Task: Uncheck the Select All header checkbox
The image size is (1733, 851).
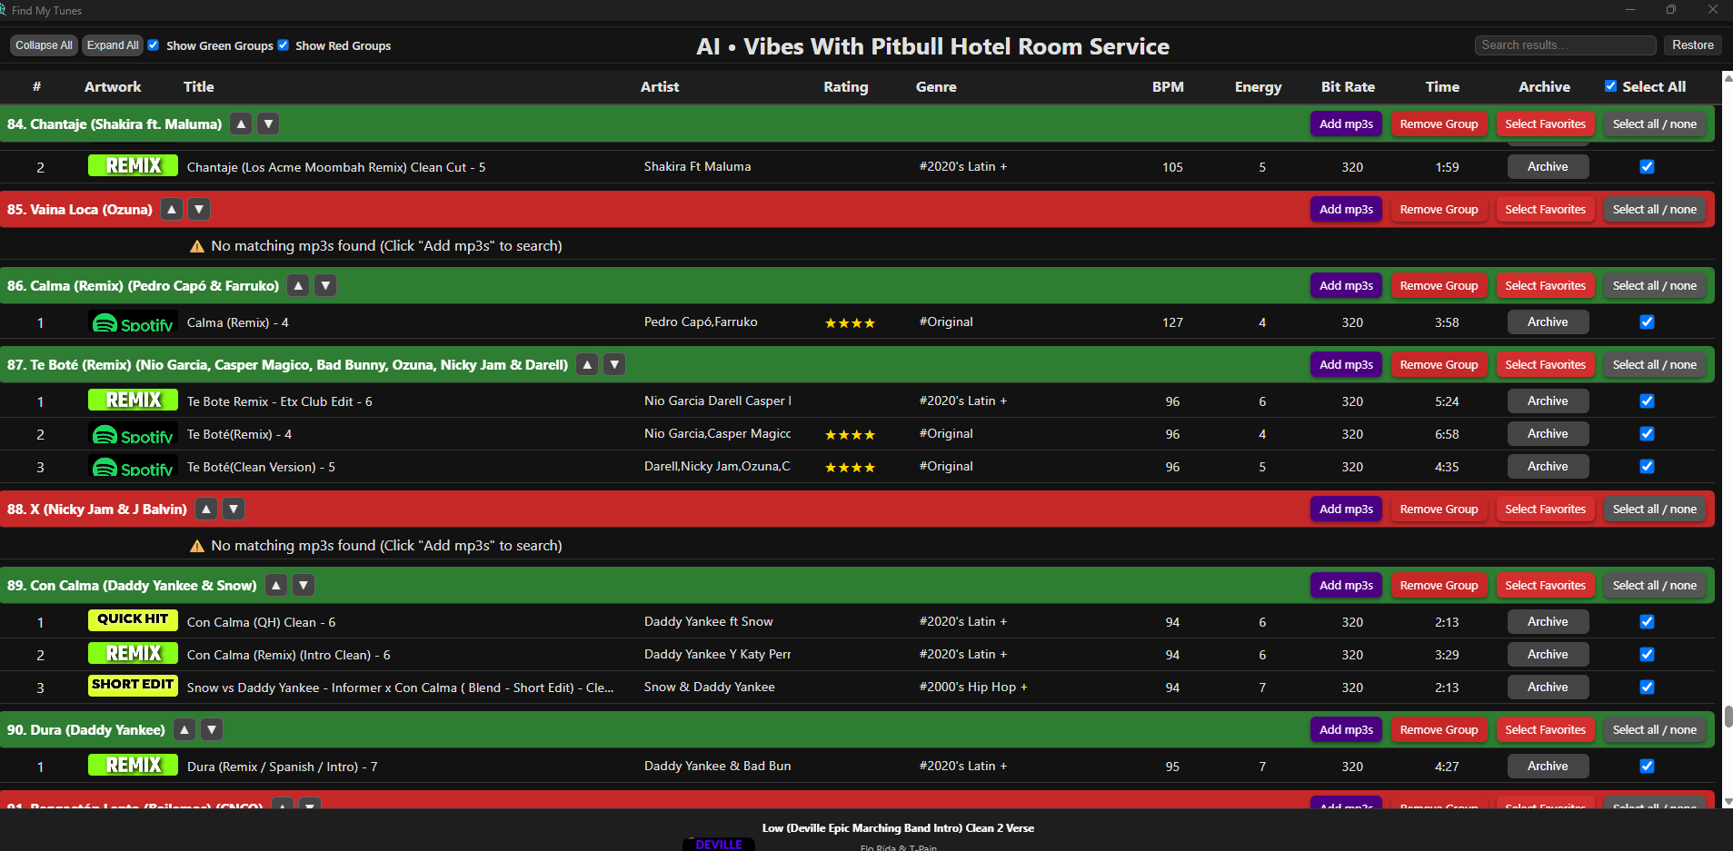Action: click(x=1610, y=86)
